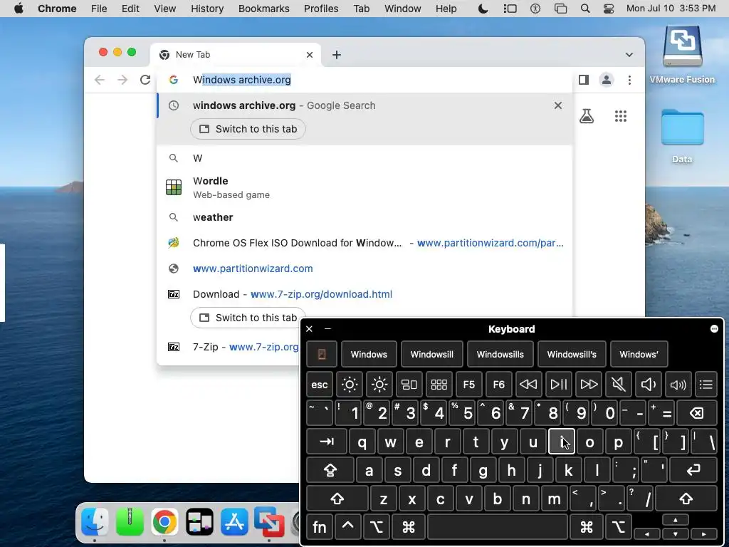
Task: Click Switch to this tab under windows archive.org
Action: point(248,129)
